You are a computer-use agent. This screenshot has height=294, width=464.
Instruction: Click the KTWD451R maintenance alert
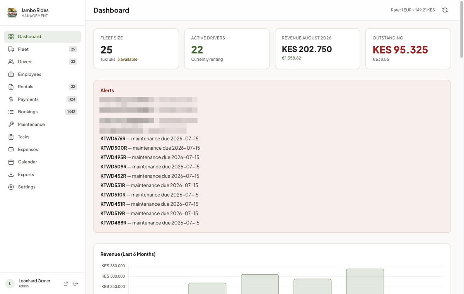[150, 204]
